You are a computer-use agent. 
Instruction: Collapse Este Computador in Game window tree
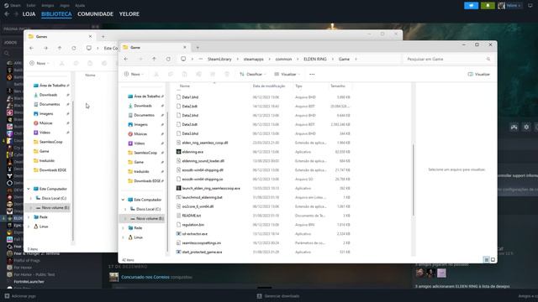pyautogui.click(x=123, y=200)
